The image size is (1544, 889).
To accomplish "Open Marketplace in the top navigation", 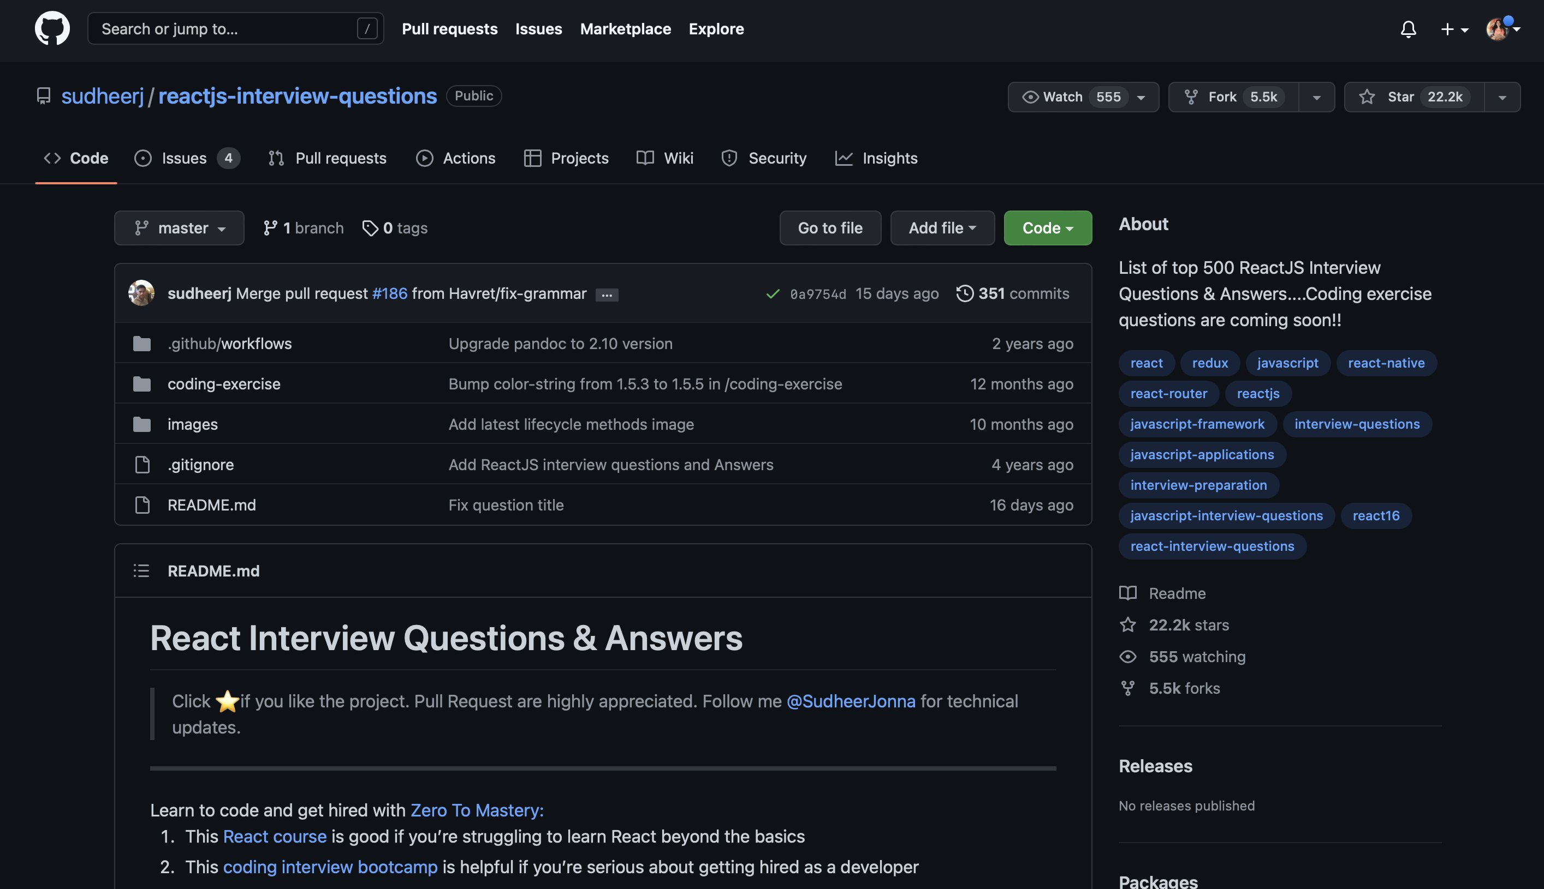I will [625, 29].
